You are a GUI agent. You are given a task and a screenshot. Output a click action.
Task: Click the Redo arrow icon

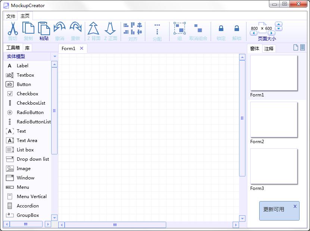tap(75, 28)
